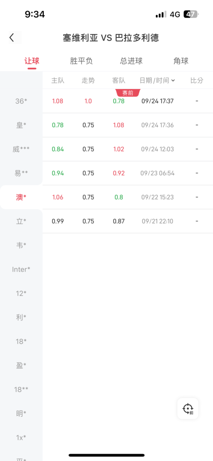The width and height of the screenshot is (213, 461).
Task: Switch to the 胜平负 tab
Action: coord(82,61)
